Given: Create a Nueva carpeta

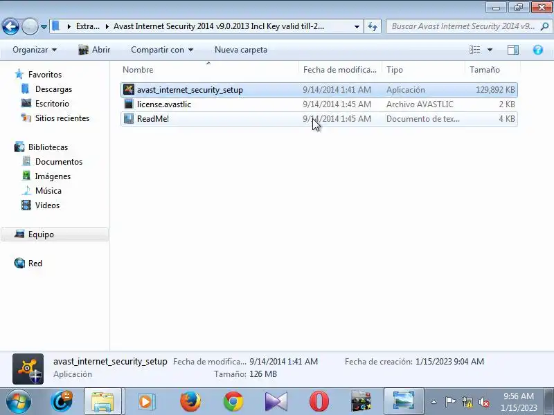Looking at the screenshot, I should click(x=241, y=50).
